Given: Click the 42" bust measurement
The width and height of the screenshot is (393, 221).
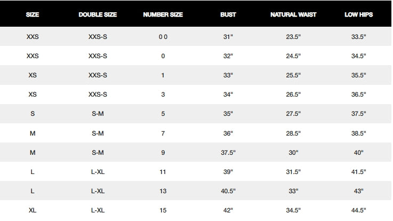Looking at the screenshot, I should (228, 210).
